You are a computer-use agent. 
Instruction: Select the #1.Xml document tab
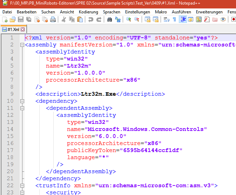pos(13,29)
